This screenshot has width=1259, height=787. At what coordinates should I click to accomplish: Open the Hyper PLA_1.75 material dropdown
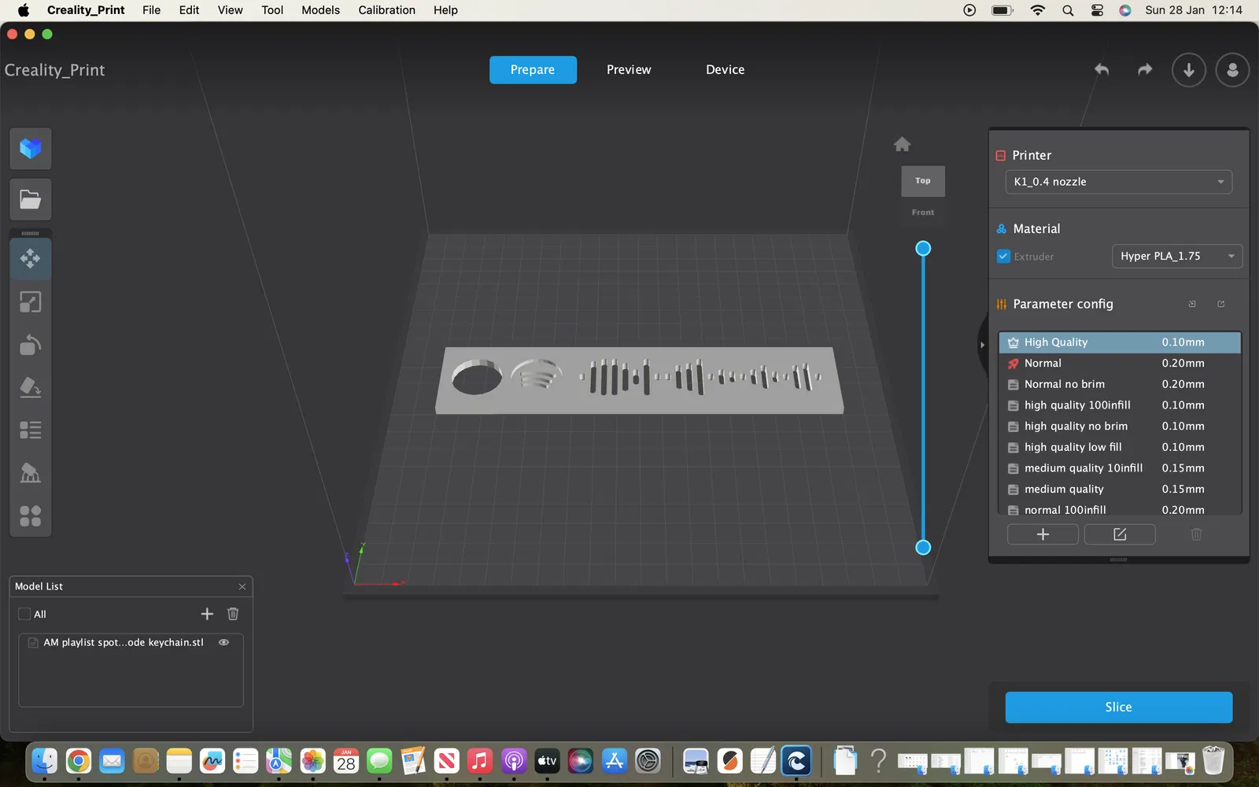1177,256
